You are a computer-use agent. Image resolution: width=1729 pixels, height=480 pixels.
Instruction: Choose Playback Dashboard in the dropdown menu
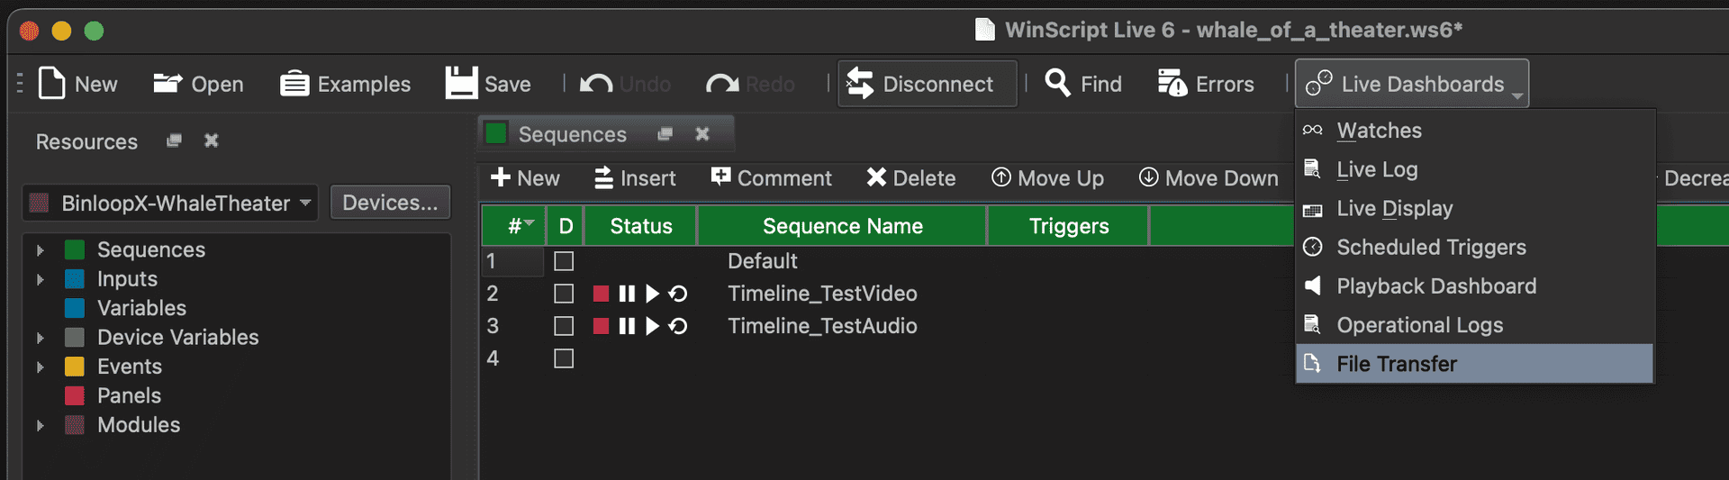click(x=1435, y=286)
